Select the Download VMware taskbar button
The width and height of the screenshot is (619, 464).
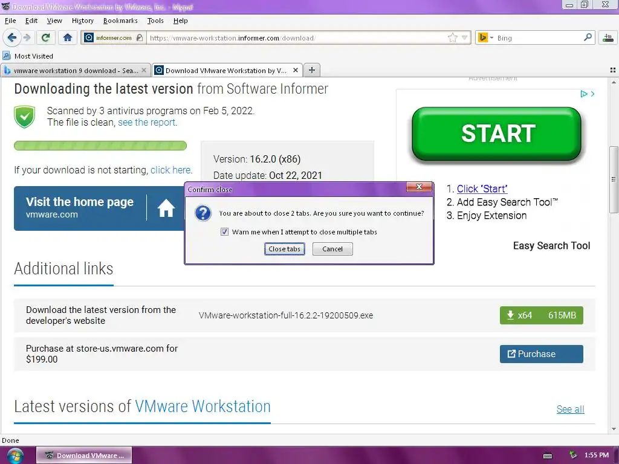point(84,456)
